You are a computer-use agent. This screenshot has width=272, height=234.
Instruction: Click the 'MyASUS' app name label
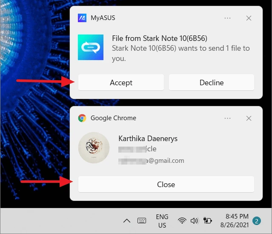(103, 18)
